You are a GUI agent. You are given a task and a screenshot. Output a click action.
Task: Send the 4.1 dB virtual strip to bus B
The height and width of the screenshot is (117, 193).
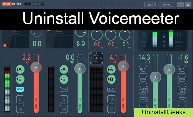pyautogui.click(x=111, y=79)
